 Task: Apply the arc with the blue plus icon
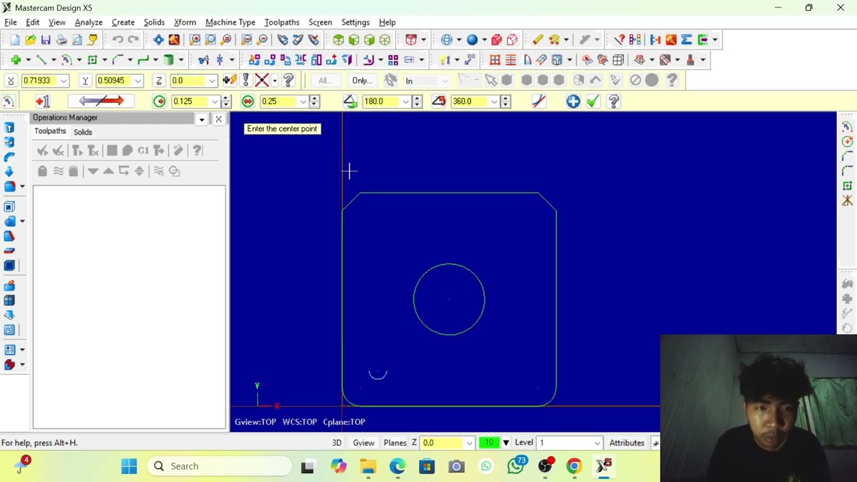(x=573, y=101)
